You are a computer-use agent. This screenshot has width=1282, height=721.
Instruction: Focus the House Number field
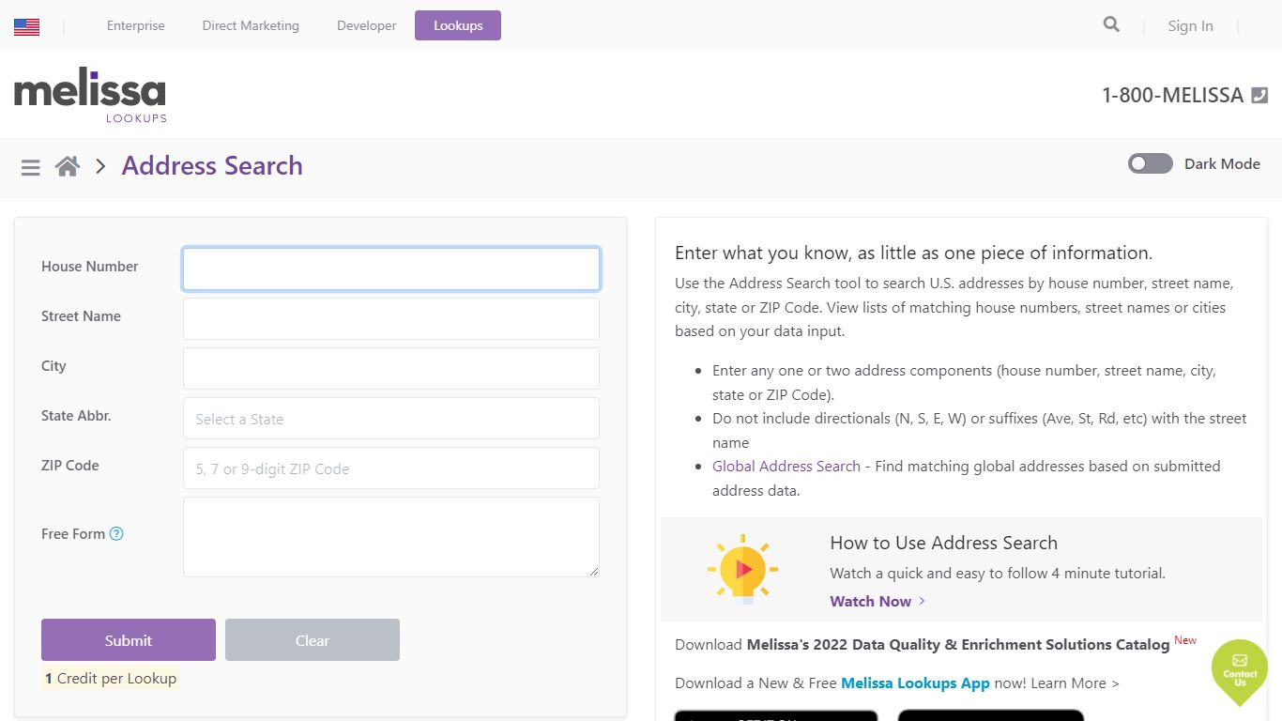point(391,269)
